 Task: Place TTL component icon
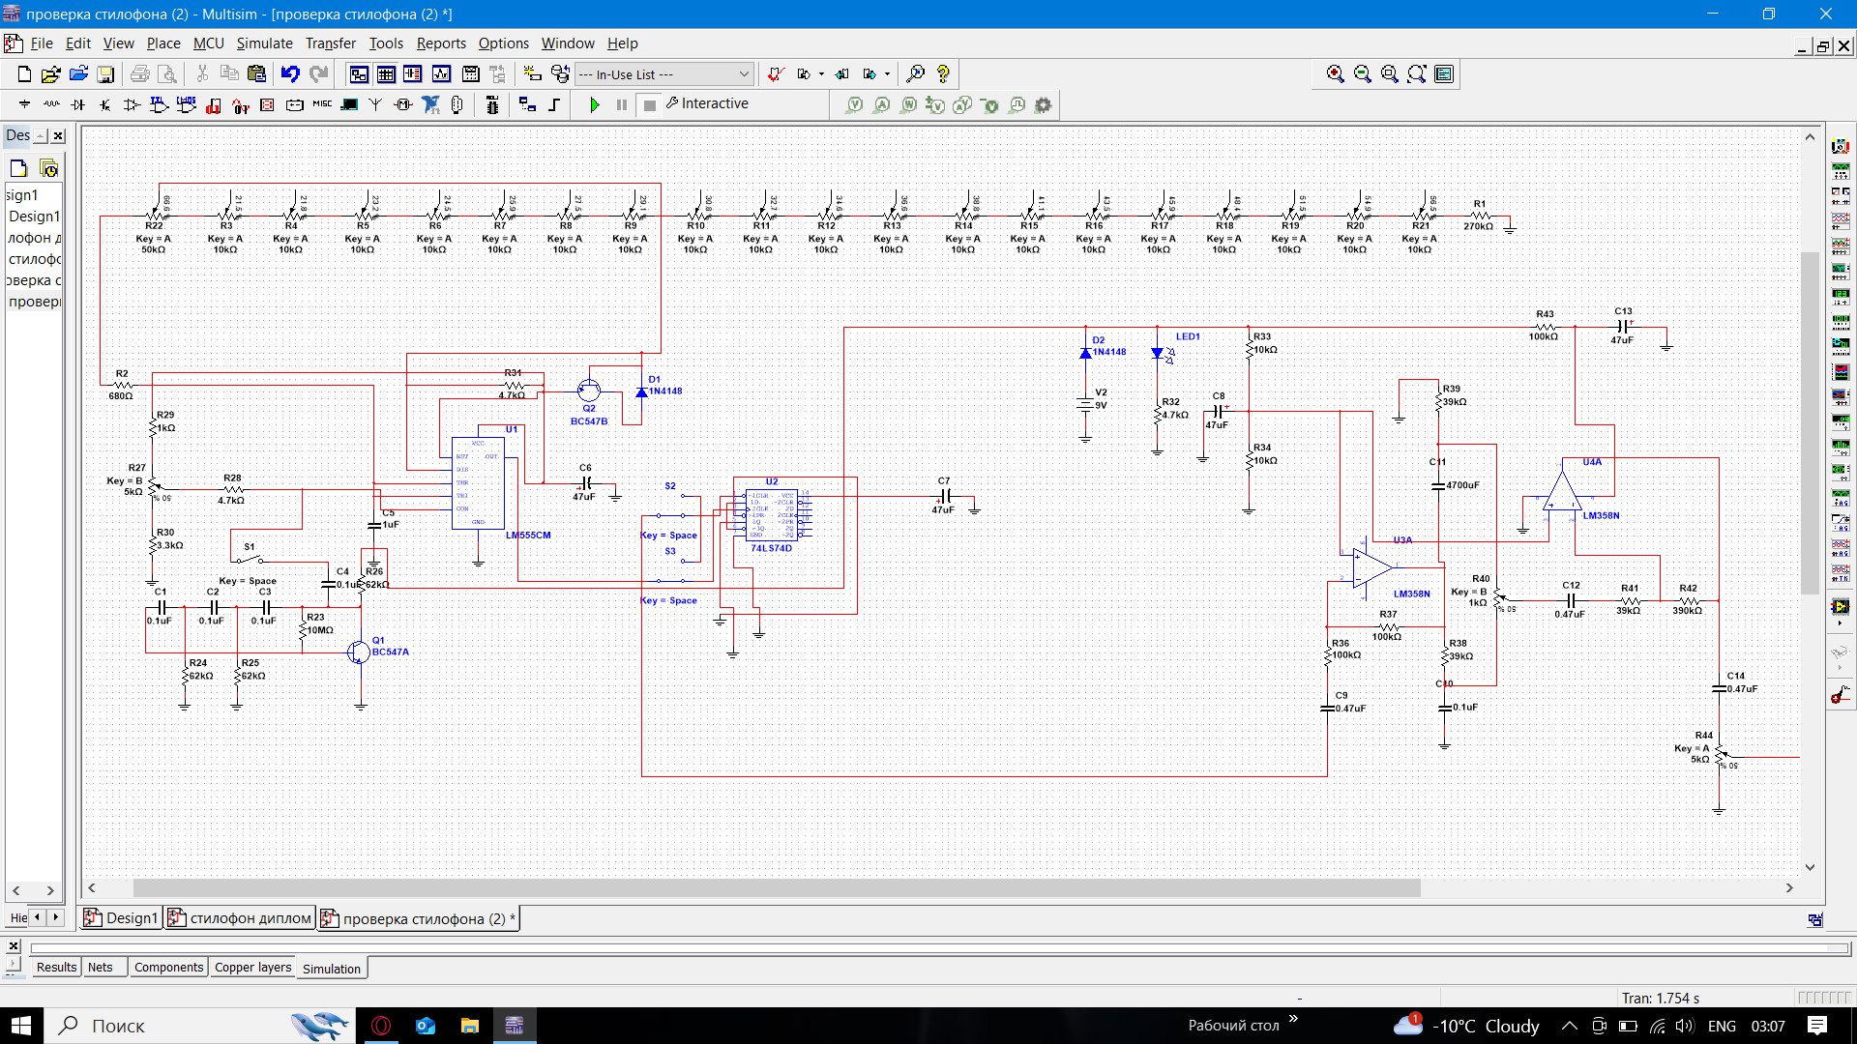pyautogui.click(x=160, y=104)
